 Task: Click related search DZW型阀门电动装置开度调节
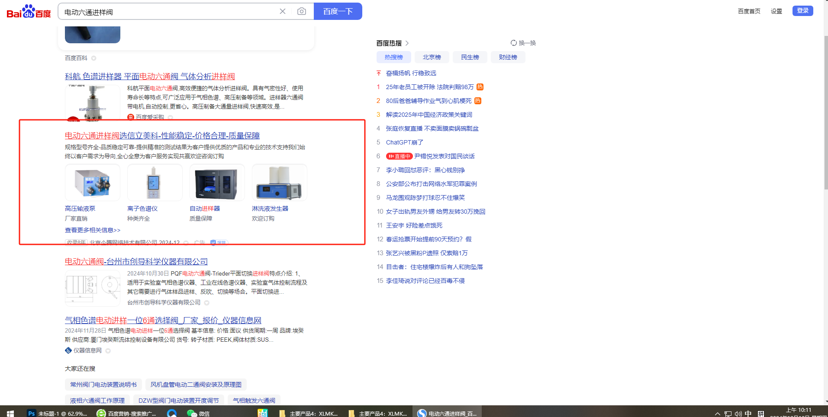coord(179,401)
